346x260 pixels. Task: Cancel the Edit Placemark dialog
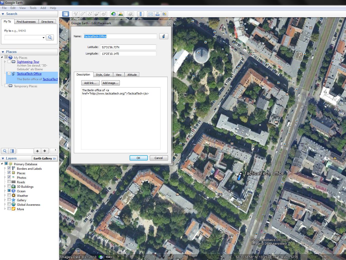click(159, 158)
